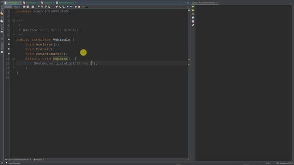This screenshot has width=294, height=165.
Task: Click the globe icon in Output toolbar
Action: click(x=193, y=17)
